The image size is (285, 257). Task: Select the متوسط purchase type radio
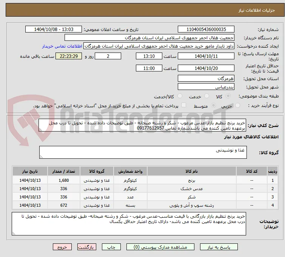point(213,105)
